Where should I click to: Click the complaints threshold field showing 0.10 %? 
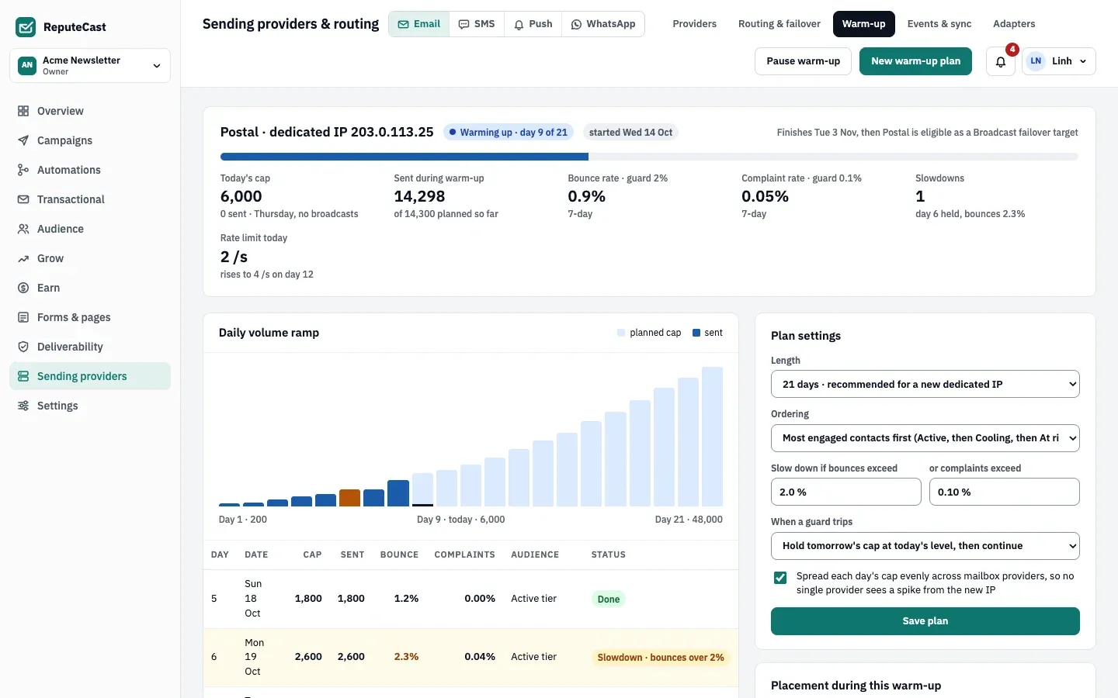click(1005, 492)
